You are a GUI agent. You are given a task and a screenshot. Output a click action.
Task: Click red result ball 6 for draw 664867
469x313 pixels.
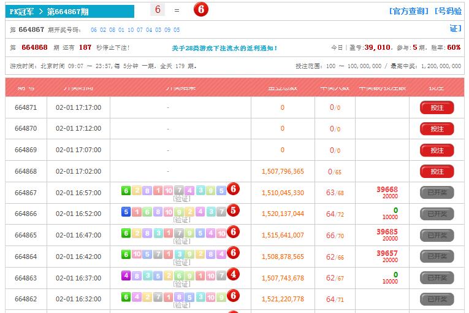click(233, 189)
